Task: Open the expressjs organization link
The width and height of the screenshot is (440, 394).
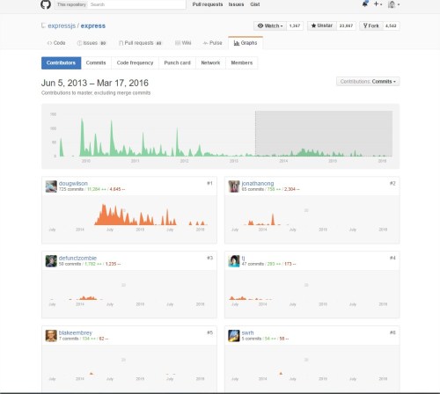Action: click(x=62, y=26)
